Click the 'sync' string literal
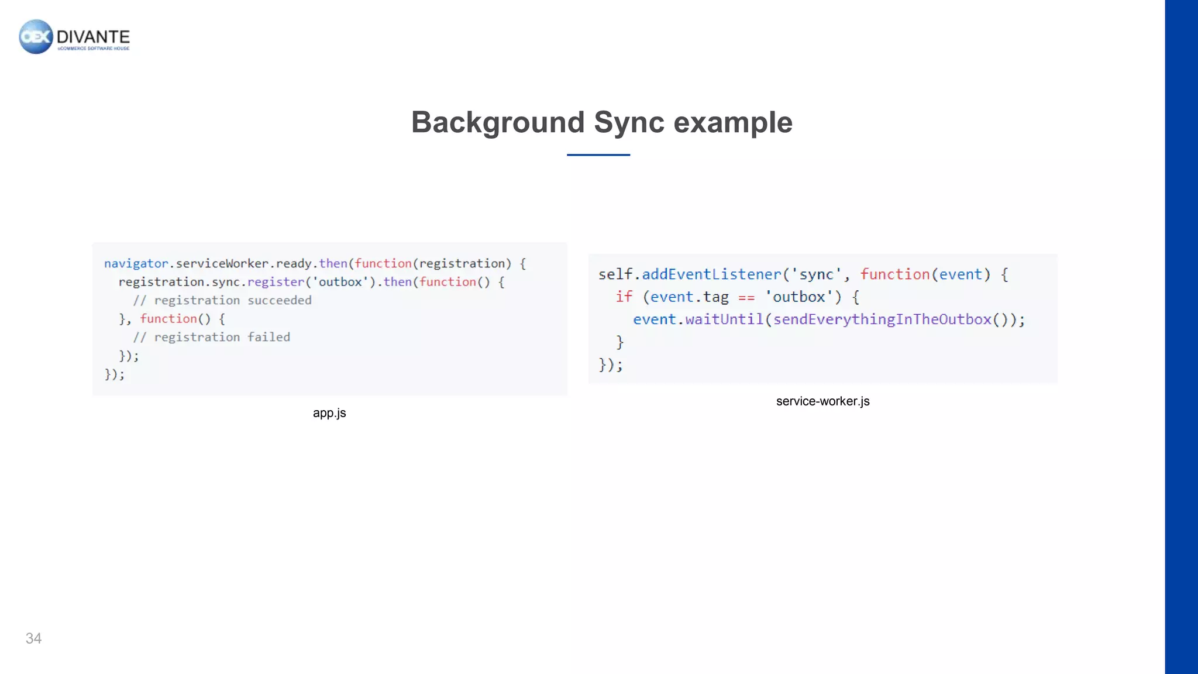Viewport: 1198px width, 674px height. [x=816, y=274]
